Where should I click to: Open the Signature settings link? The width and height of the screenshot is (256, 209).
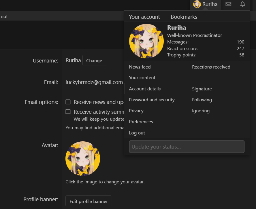[202, 89]
